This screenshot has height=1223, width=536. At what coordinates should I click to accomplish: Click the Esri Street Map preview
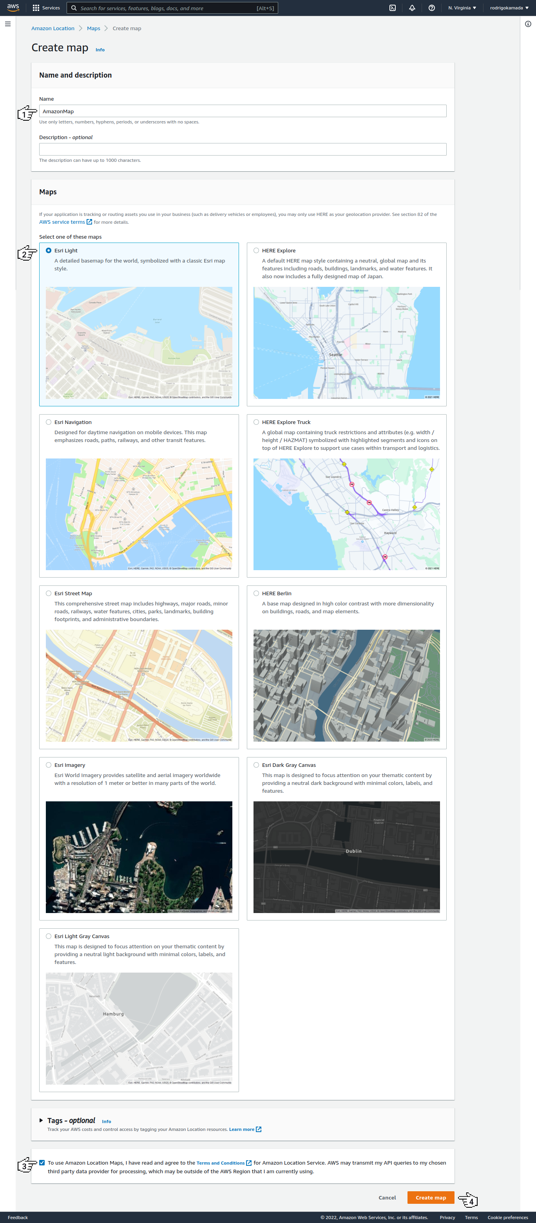(x=139, y=686)
